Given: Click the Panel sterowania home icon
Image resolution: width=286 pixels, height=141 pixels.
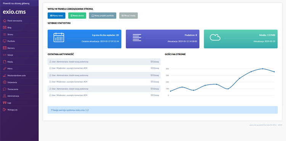Looking at the screenshot, I should pos(5,21).
